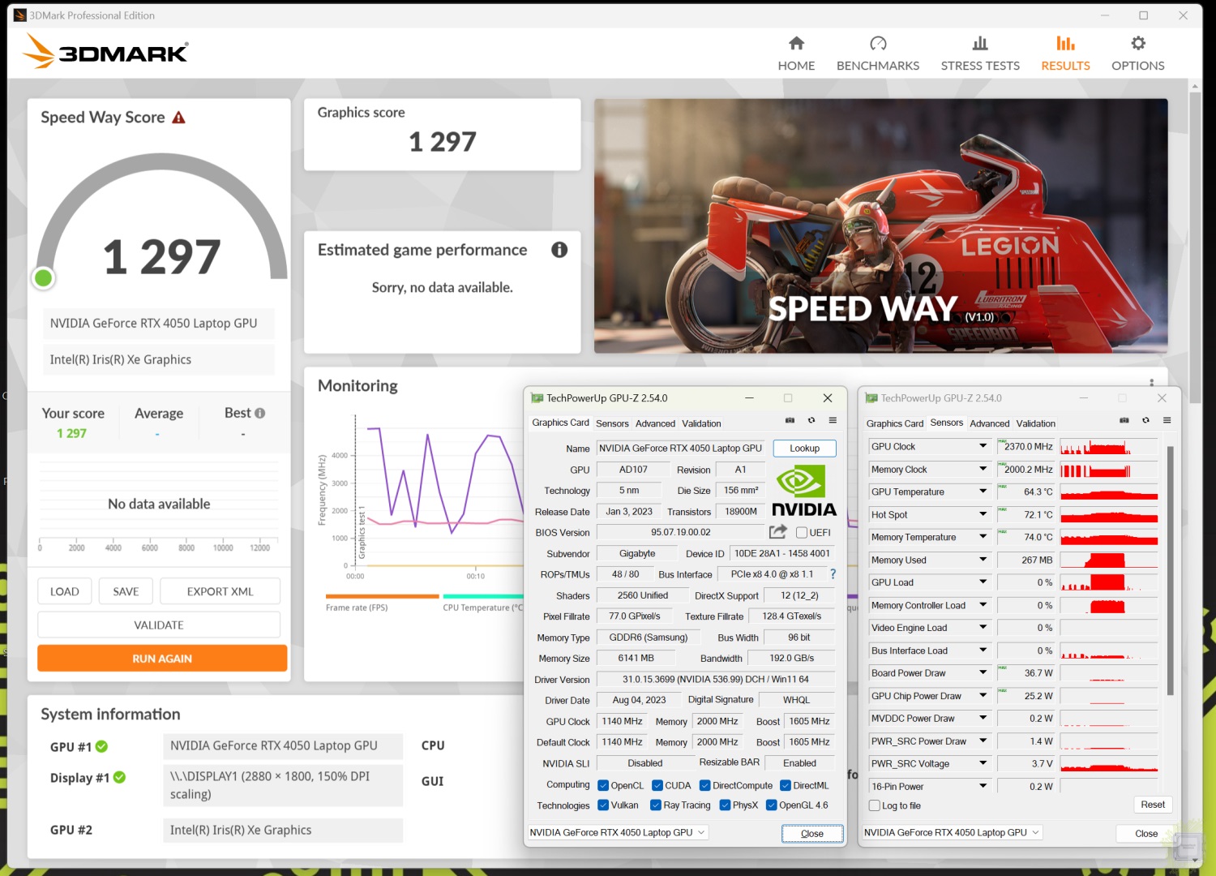The width and height of the screenshot is (1216, 876).
Task: Switch to Graphics Card tab in Sensors window
Action: [895, 423]
